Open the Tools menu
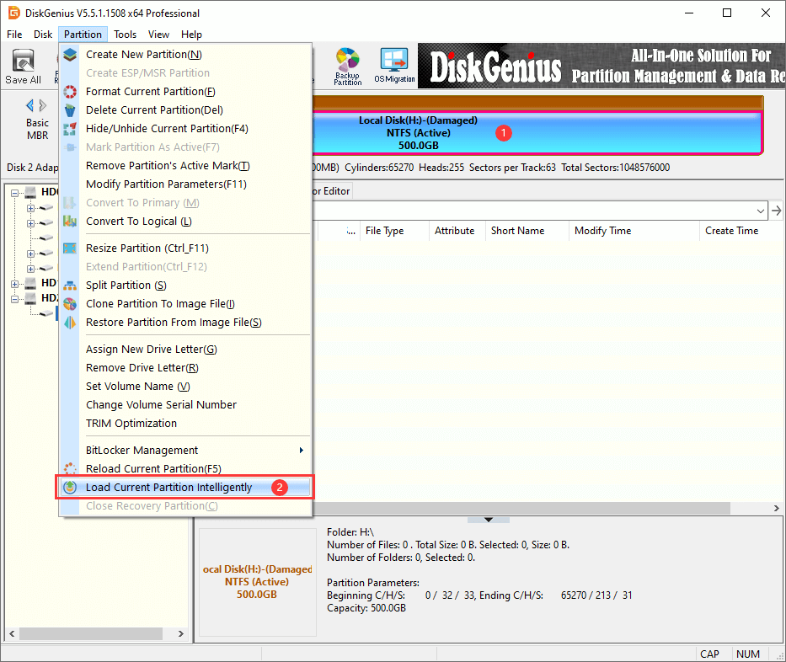 tap(125, 34)
